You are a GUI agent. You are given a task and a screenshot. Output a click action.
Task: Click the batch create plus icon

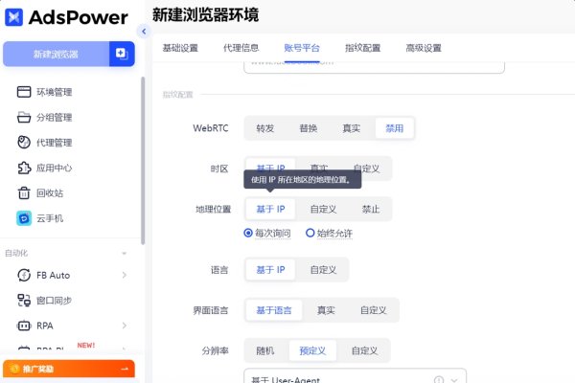click(122, 54)
